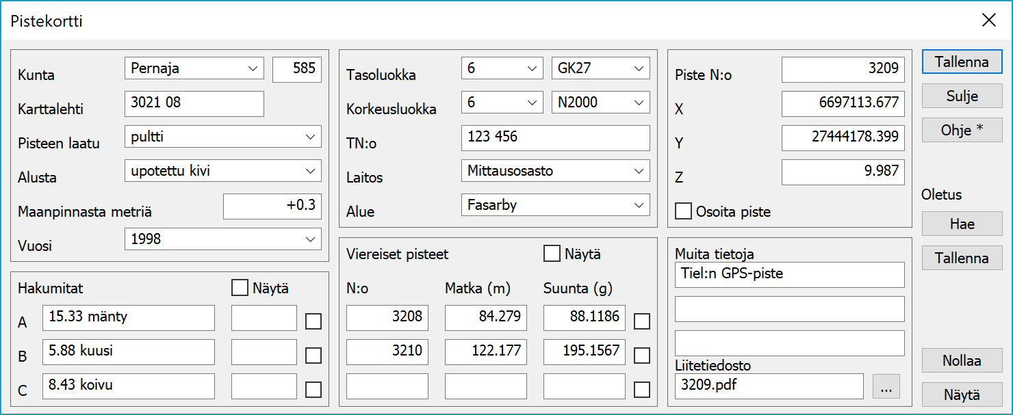Check Näytä checkbox in Hakumitat section

pyautogui.click(x=240, y=288)
